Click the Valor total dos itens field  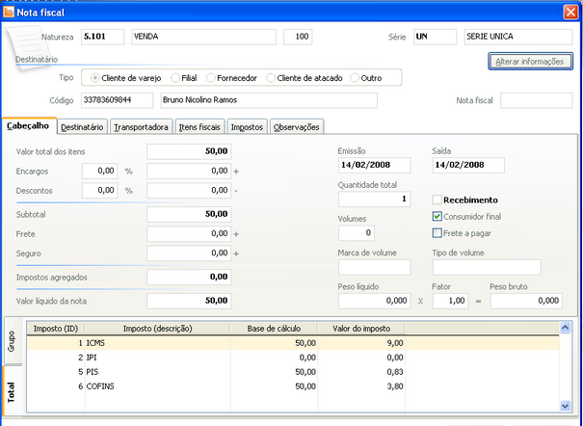click(x=189, y=151)
